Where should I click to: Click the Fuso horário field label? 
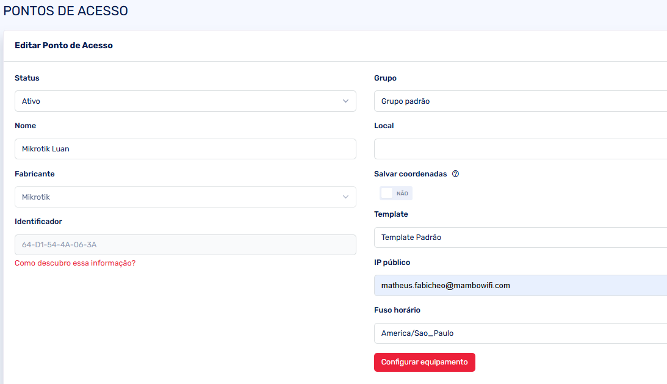click(397, 310)
